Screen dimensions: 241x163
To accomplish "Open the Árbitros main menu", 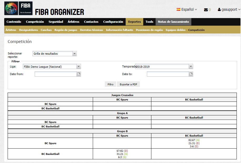I will [x=74, y=22].
